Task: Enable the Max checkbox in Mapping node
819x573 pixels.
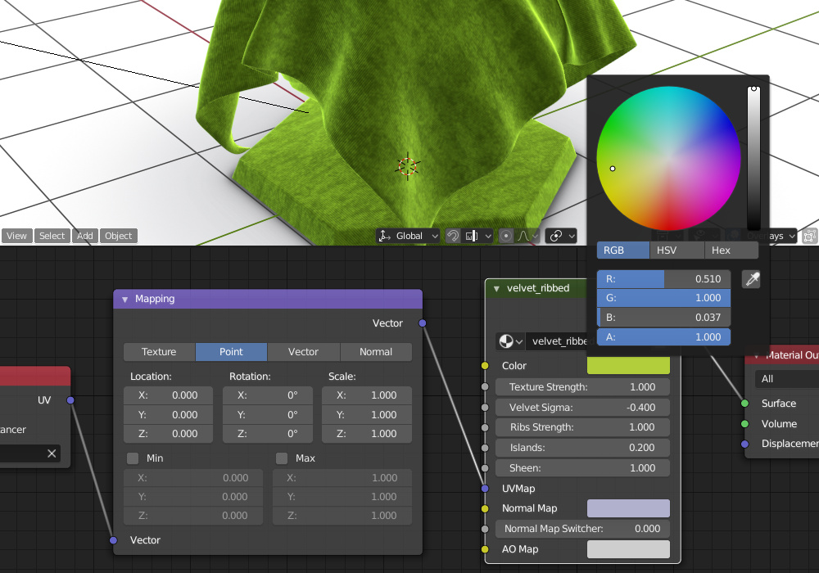Action: pos(282,458)
